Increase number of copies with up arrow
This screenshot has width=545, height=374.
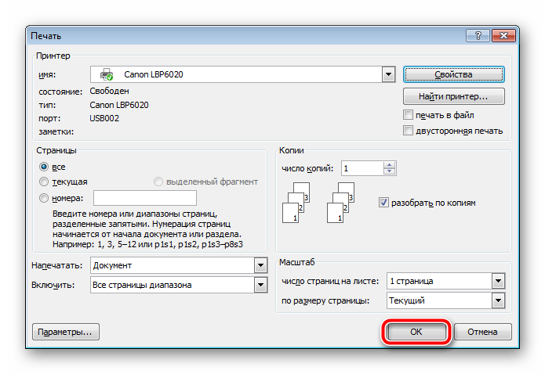tap(390, 165)
